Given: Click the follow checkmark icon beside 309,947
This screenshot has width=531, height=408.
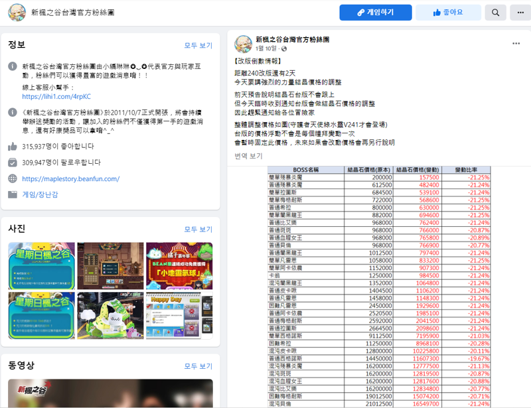Looking at the screenshot, I should pos(13,163).
